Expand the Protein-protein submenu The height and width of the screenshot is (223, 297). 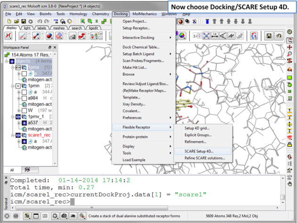142,137
